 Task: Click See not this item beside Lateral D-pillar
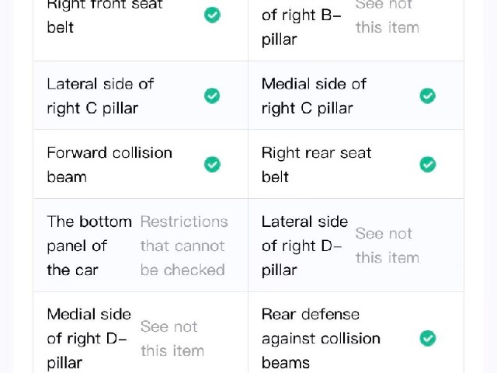coord(387,246)
